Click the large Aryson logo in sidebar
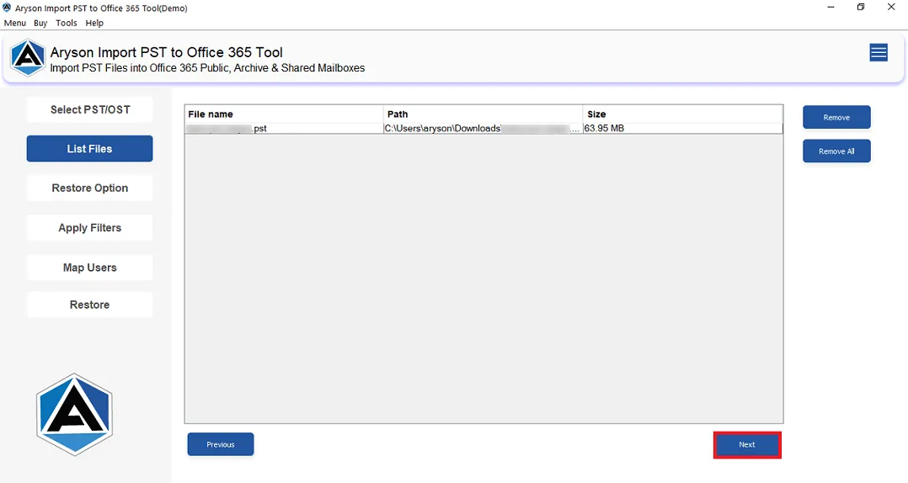The width and height of the screenshot is (908, 483). point(74,415)
